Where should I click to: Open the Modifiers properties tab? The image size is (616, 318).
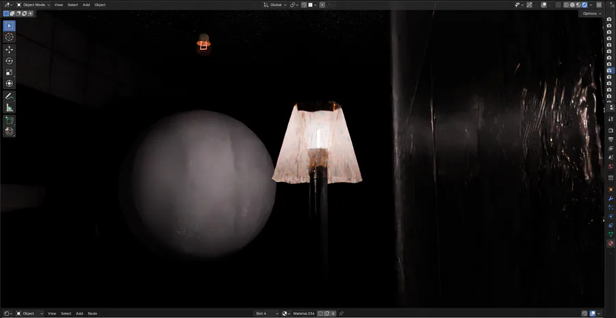611,198
